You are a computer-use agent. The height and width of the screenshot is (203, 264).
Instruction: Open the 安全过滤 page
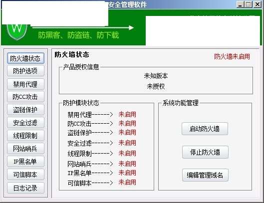point(25,123)
